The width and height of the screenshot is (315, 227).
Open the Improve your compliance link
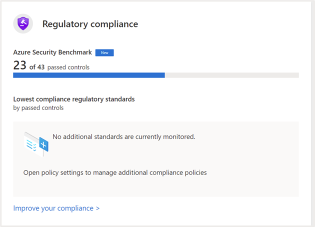53,208
